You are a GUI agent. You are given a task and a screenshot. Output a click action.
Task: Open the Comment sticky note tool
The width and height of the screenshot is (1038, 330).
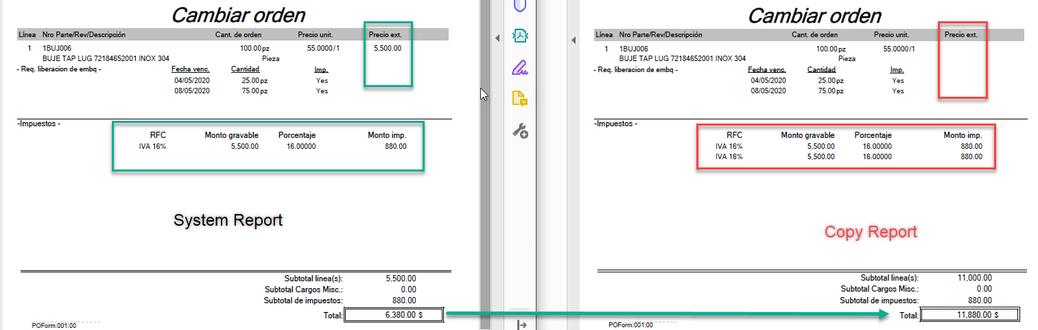point(520,99)
